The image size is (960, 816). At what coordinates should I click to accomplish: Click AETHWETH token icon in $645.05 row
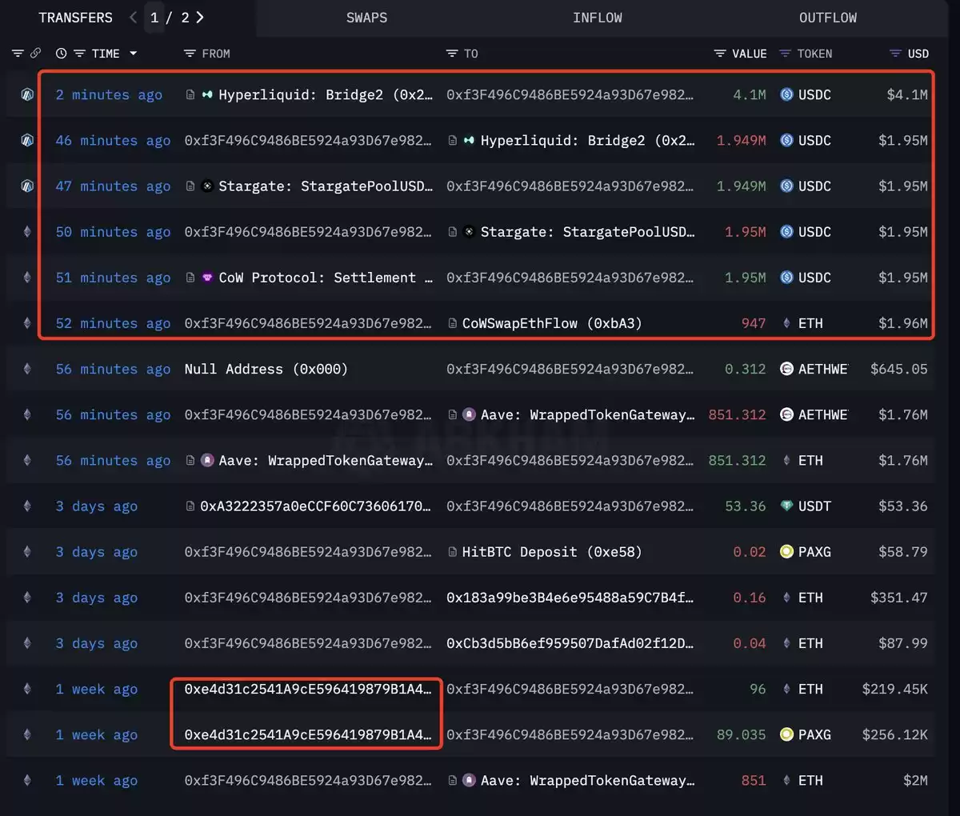tap(786, 369)
